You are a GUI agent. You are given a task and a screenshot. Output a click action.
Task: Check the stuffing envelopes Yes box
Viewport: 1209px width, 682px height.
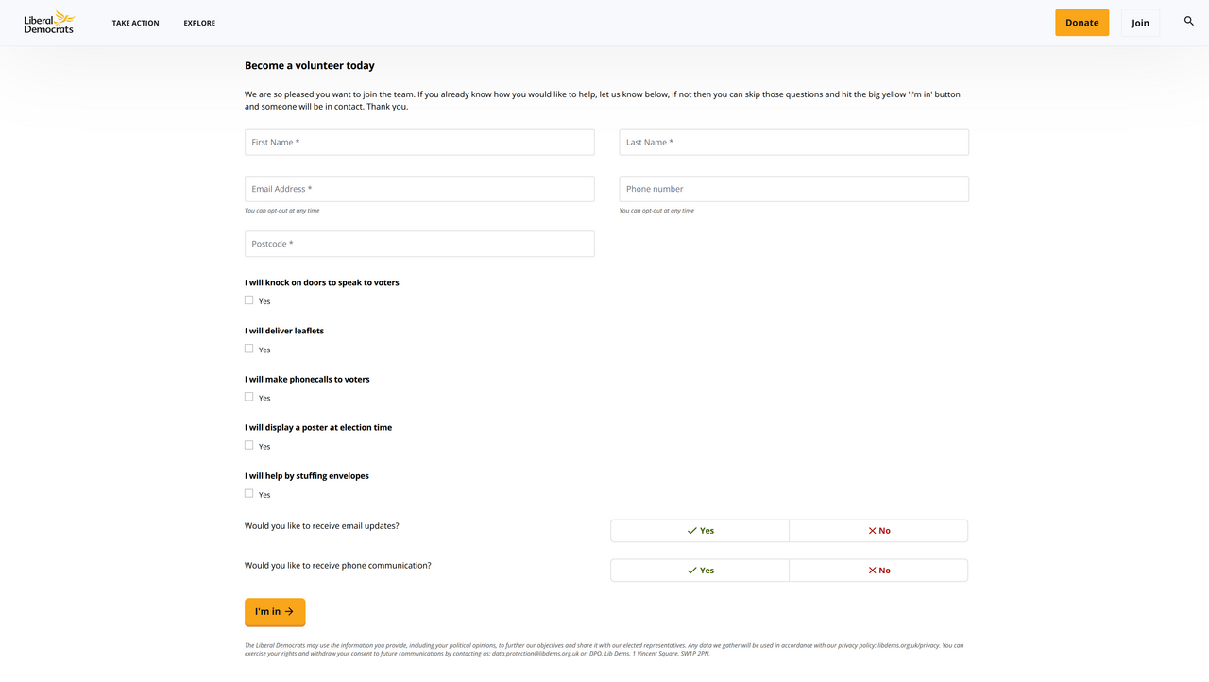coord(247,493)
